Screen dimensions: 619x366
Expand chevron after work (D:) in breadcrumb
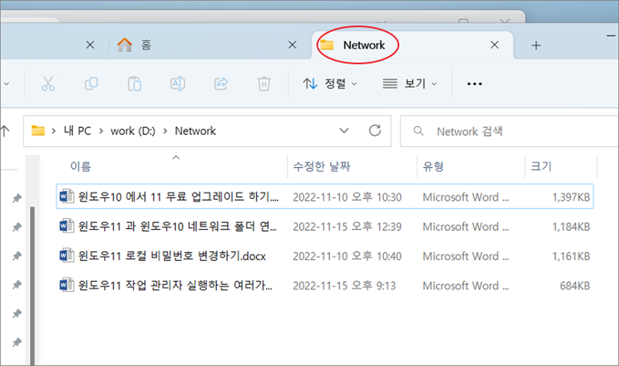tap(165, 131)
